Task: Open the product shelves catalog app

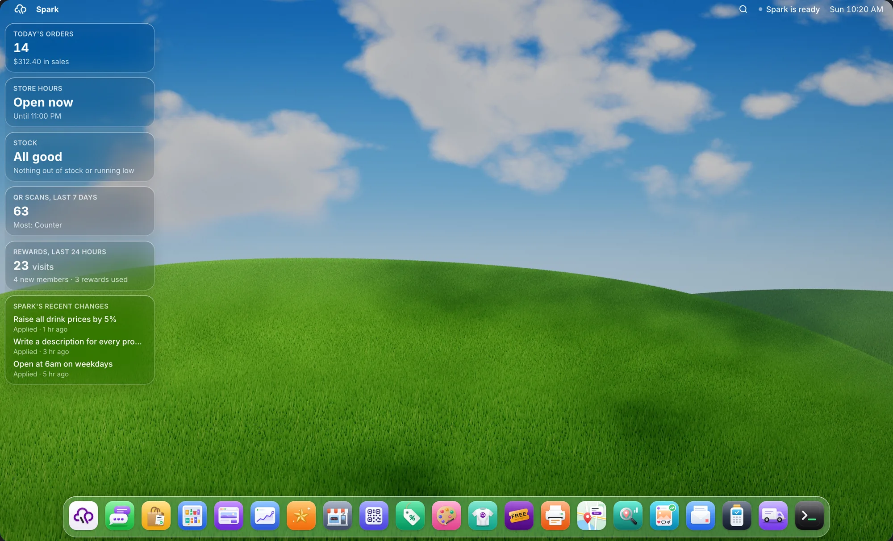Action: click(192, 516)
